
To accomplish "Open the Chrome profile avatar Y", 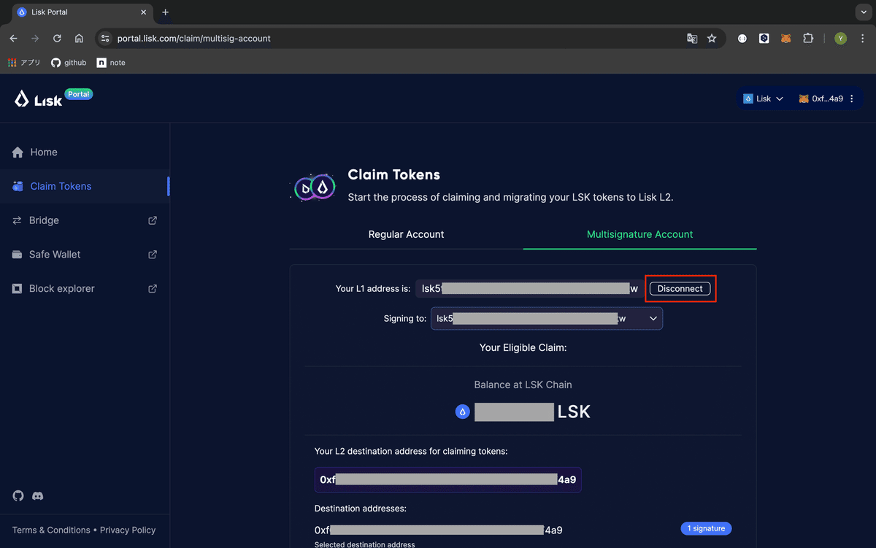I will (x=840, y=39).
